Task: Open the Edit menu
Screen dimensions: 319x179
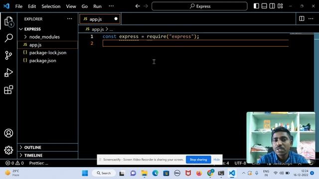Action: tap(32, 6)
